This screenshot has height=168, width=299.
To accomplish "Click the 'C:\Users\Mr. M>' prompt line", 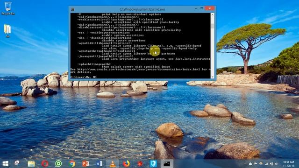I will point(83,77).
